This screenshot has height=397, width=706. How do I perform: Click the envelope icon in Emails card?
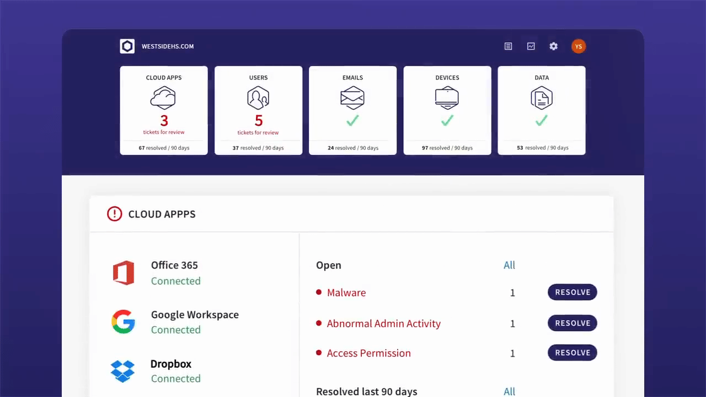(x=352, y=98)
